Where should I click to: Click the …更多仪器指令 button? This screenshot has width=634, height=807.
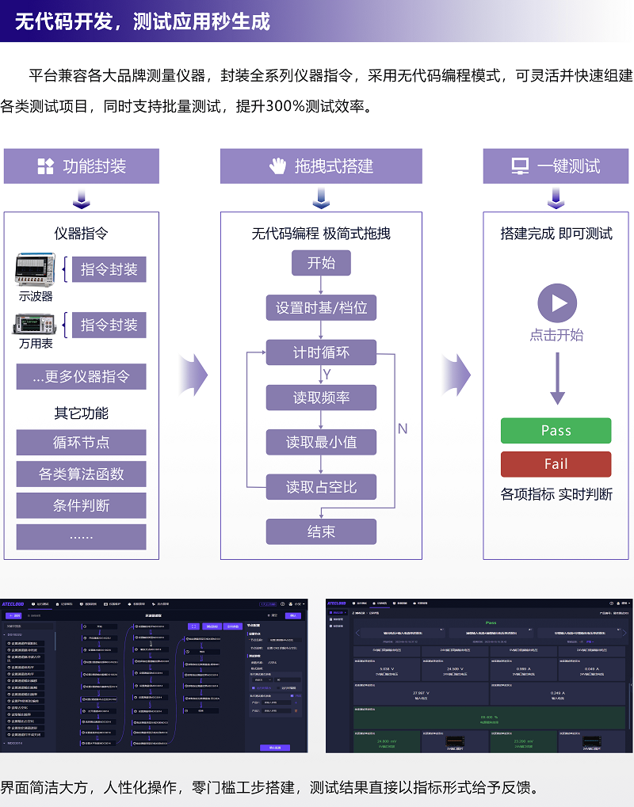click(81, 376)
